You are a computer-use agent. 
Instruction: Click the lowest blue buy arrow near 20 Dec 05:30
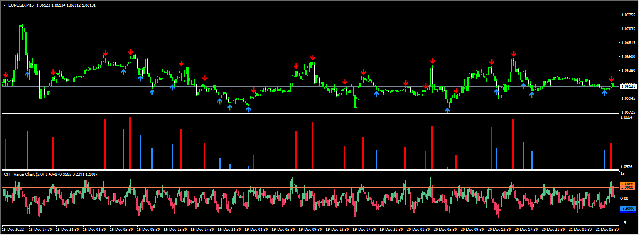[448, 111]
